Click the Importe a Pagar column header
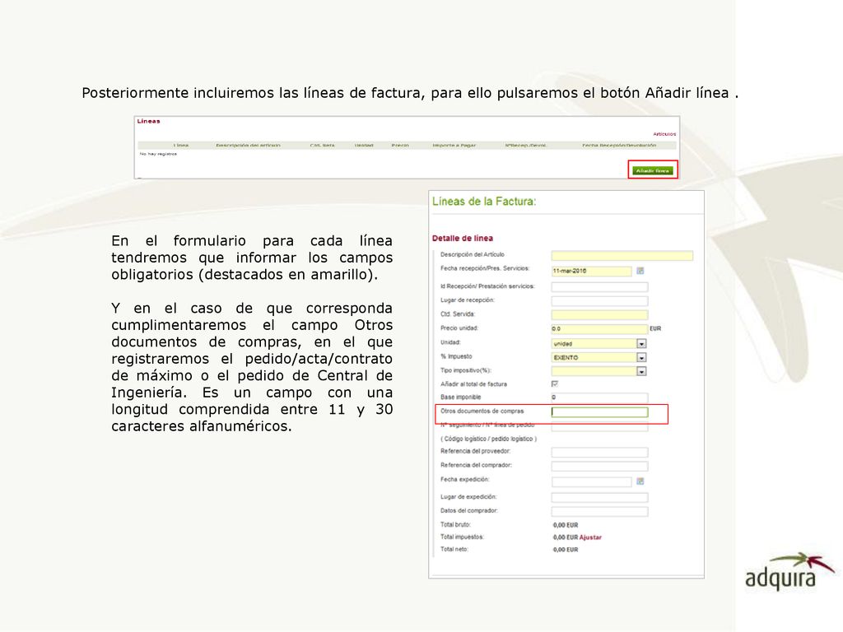 point(454,145)
